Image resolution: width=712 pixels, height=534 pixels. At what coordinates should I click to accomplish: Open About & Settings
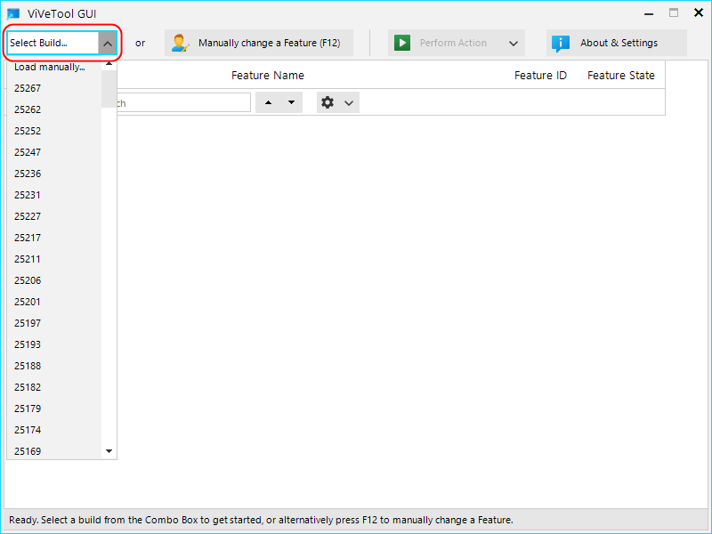point(617,43)
